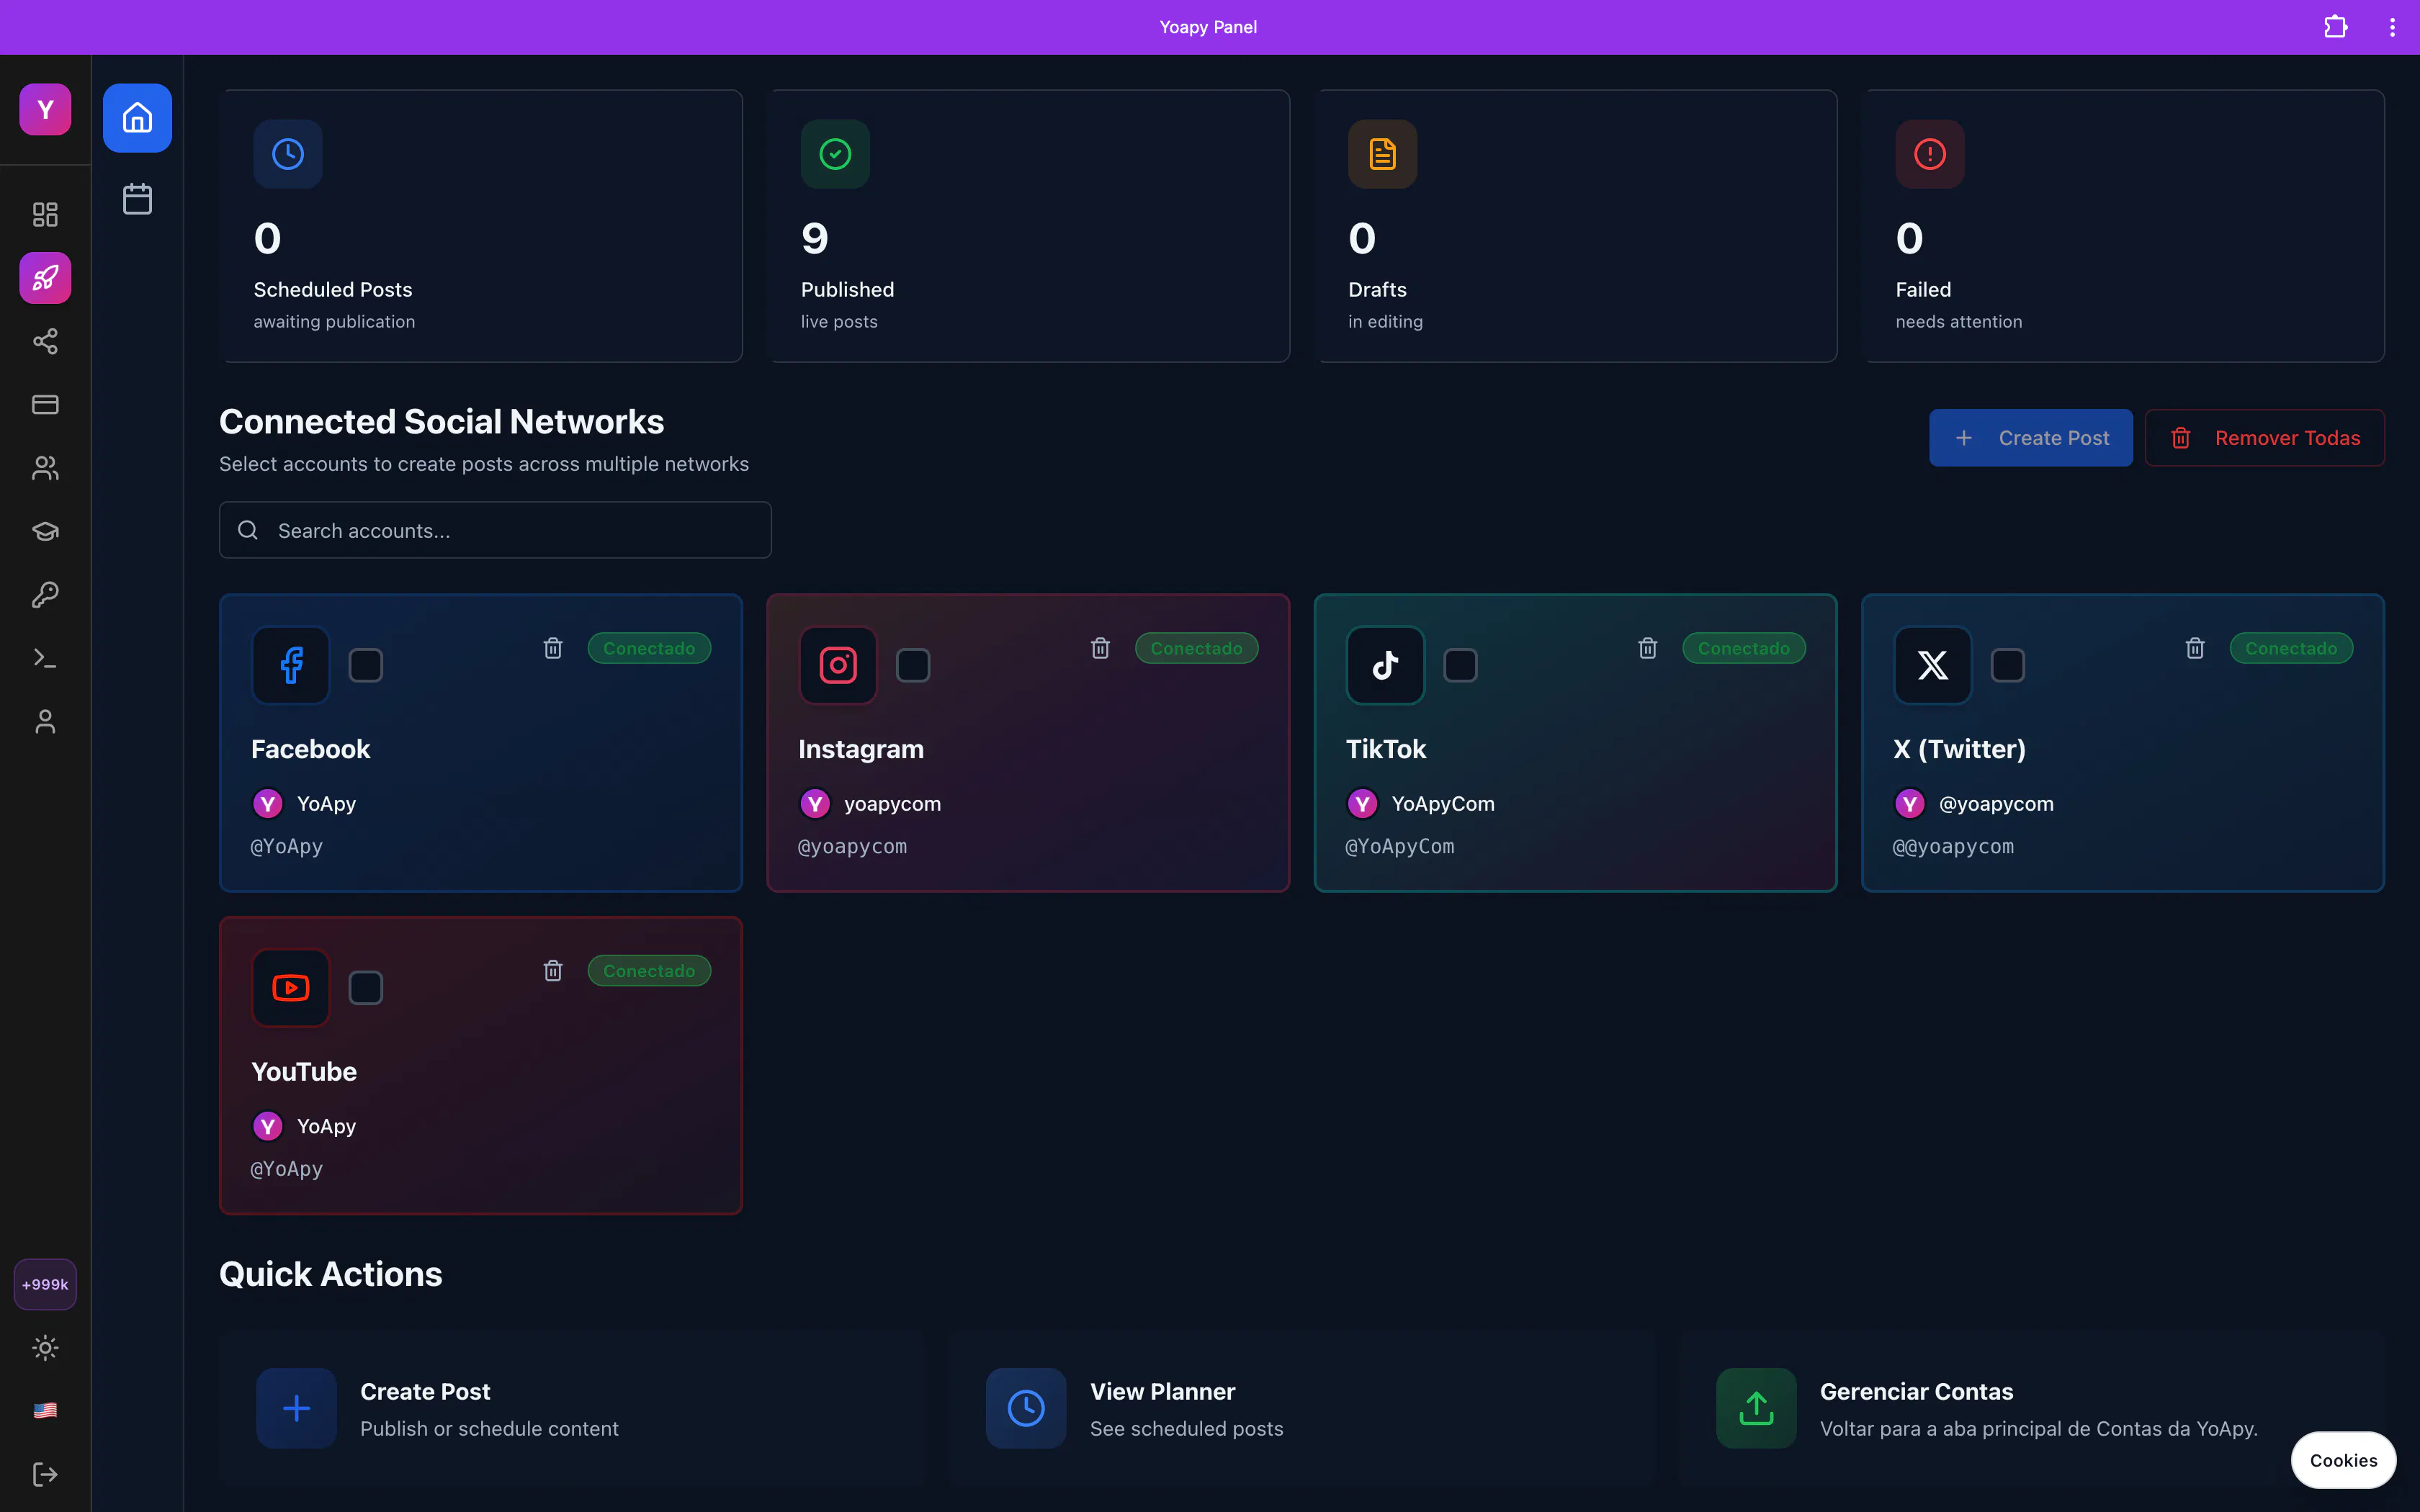Image resolution: width=2420 pixels, height=1512 pixels.
Task: Click the 'yoapycom' Instagram account name
Action: click(892, 804)
